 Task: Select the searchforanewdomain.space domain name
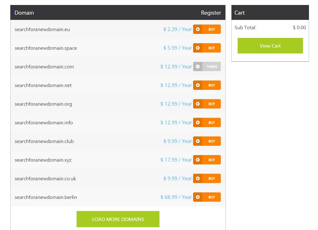coord(46,48)
